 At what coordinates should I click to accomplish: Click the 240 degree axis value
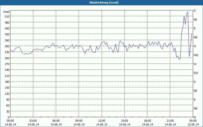[x=7, y=70]
